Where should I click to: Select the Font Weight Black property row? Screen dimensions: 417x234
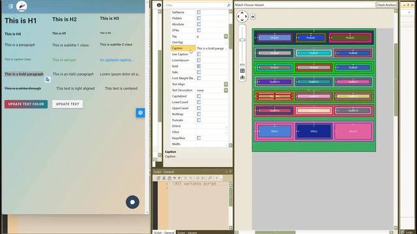(199, 78)
